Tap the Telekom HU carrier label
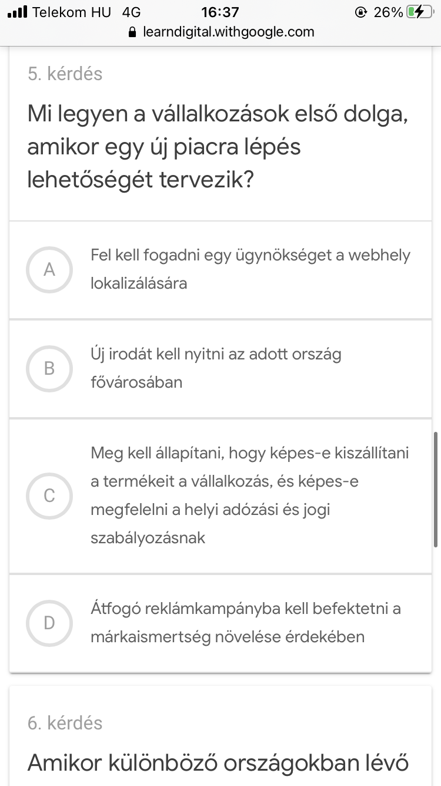 [x=72, y=12]
